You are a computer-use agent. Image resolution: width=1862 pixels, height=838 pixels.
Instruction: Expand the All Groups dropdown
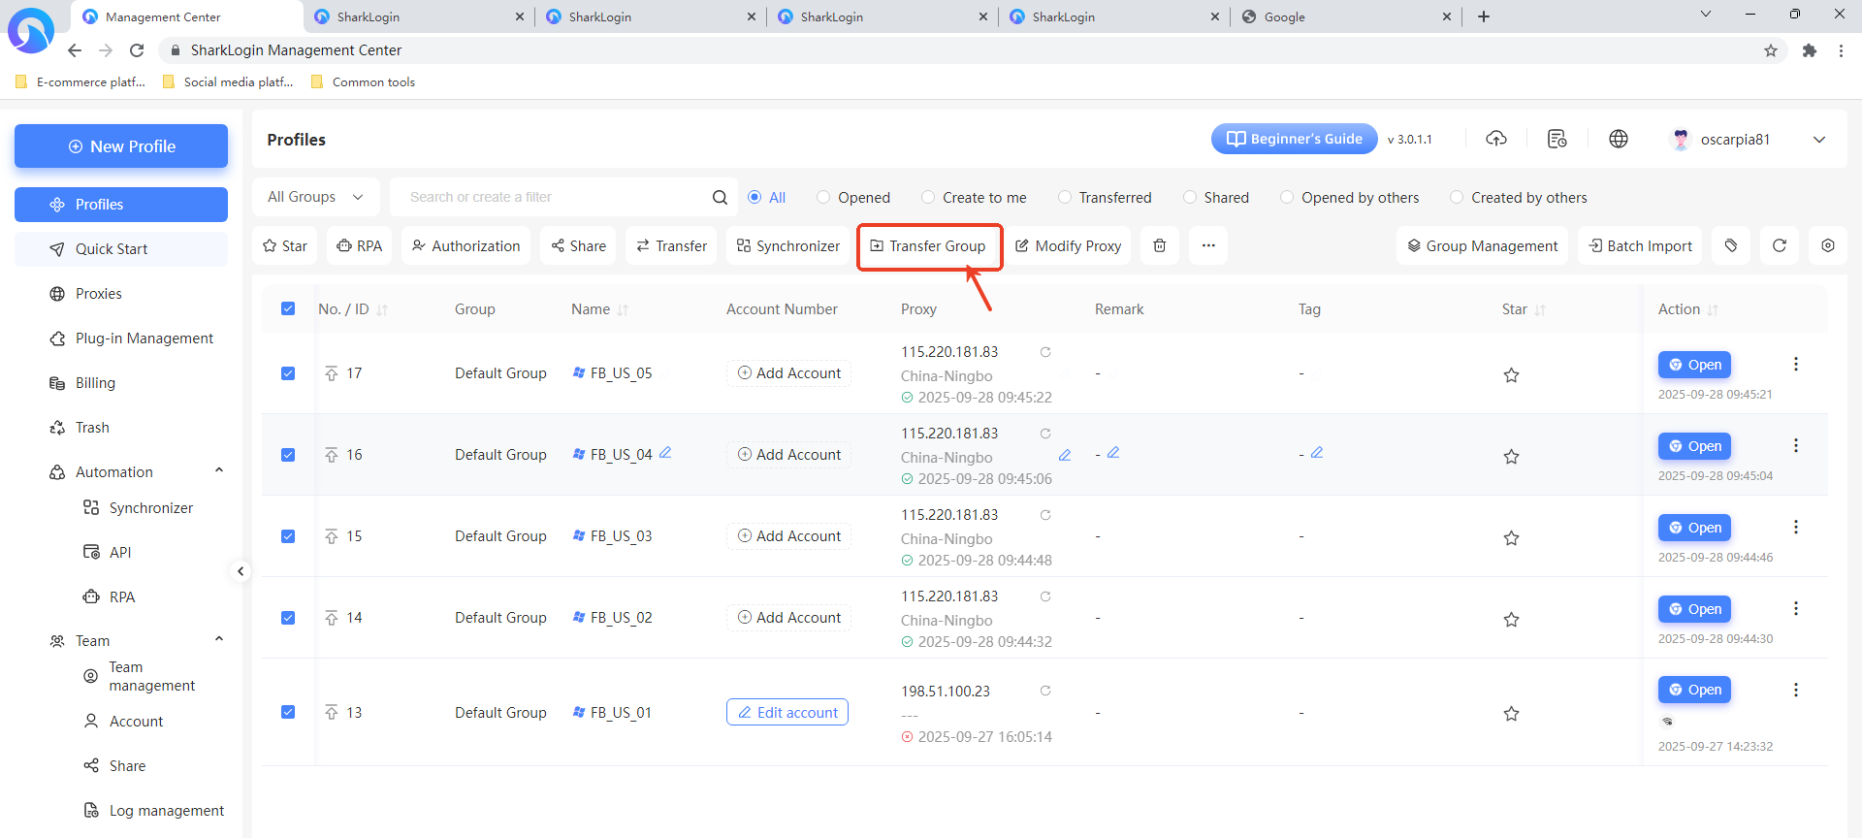315,198
